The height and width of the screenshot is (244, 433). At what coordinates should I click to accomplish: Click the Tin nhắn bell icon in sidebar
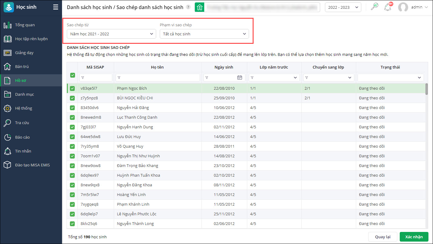click(x=8, y=151)
